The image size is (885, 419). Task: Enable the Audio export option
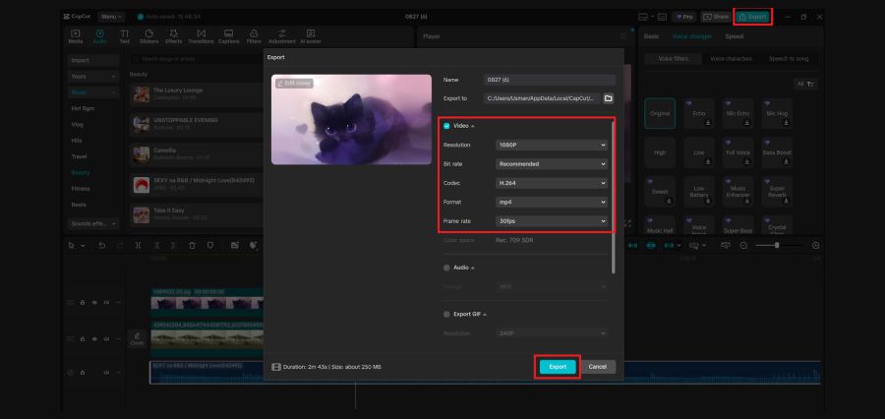click(x=446, y=267)
